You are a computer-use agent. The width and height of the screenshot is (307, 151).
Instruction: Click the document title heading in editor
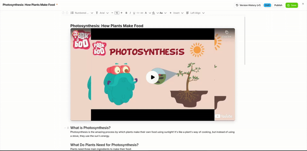pos(107,26)
